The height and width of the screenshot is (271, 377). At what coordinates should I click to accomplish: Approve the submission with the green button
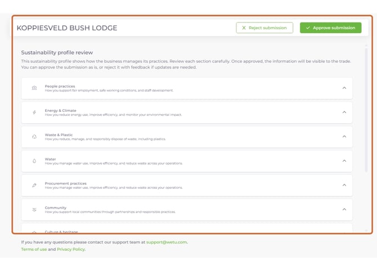331,28
